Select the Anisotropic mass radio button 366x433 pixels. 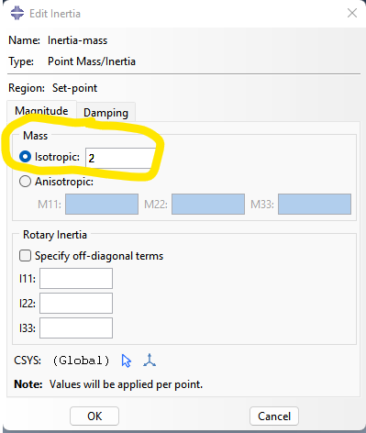tap(25, 182)
